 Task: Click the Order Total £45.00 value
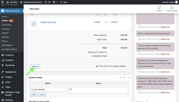click(x=124, y=40)
